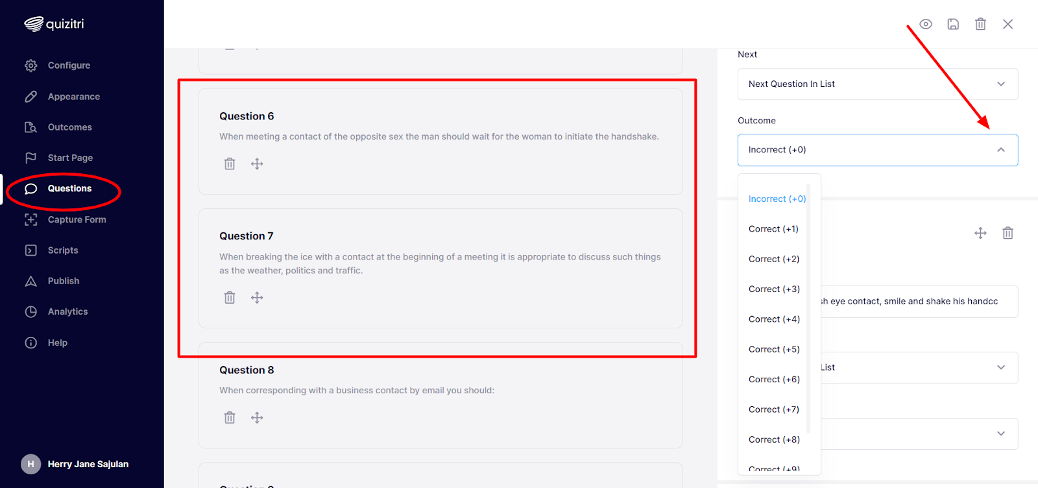Click the Analytics pie chart icon
The image size is (1038, 488).
point(30,311)
